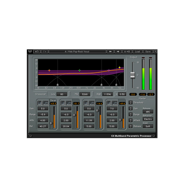Click band 1 Range field showing -5.9
Viewport: 182px width, 182px height.
[43, 115]
